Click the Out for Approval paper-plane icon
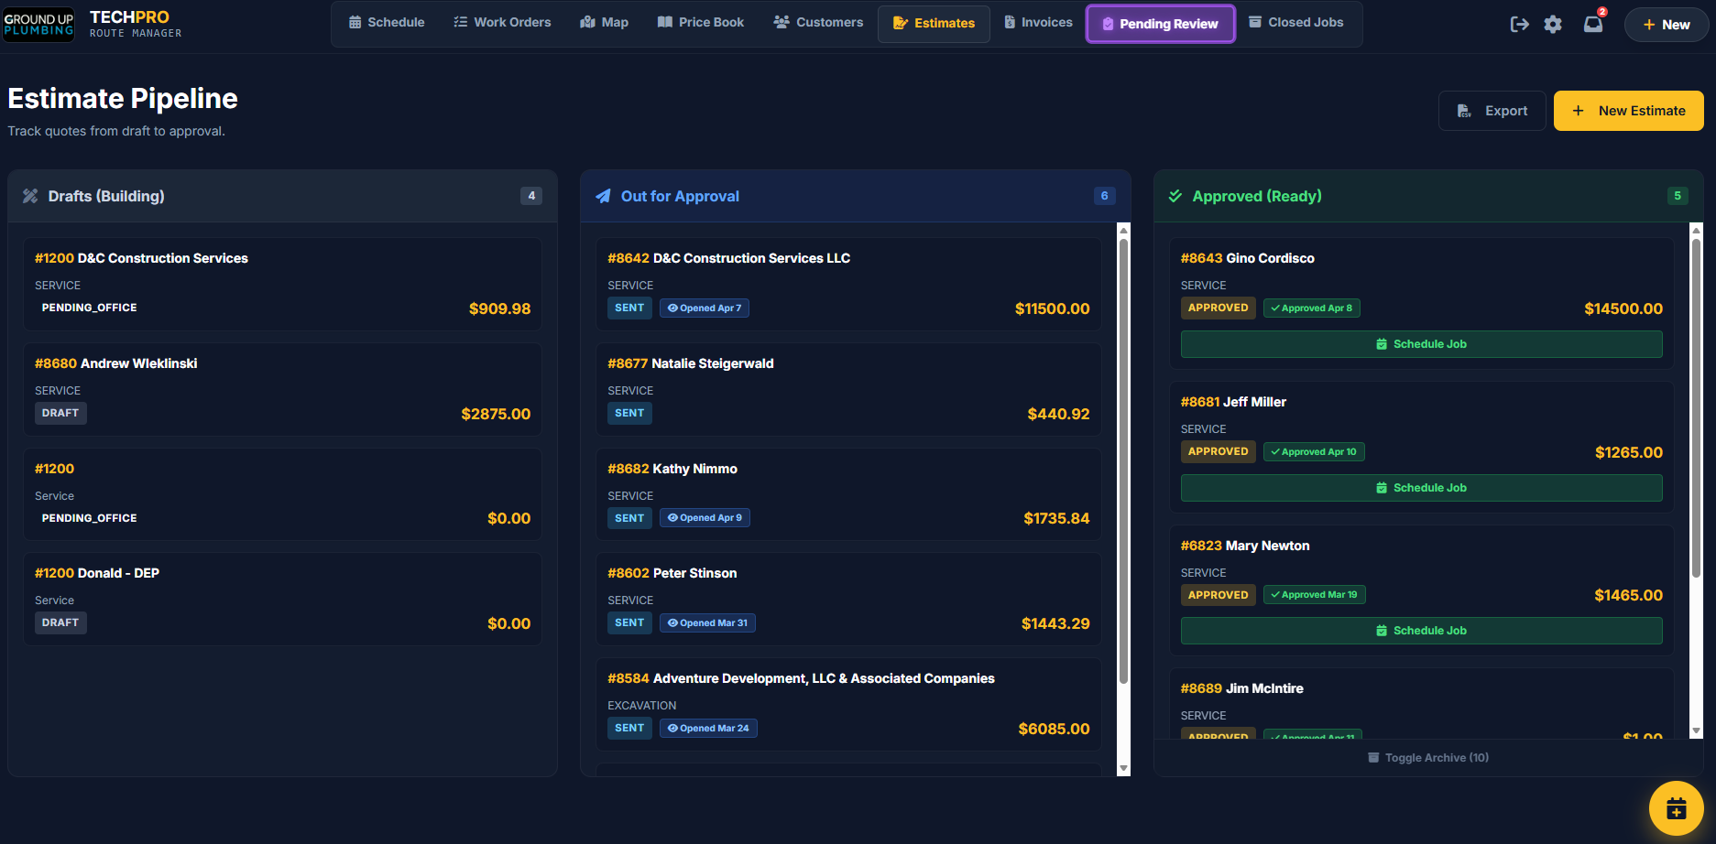Viewport: 1716px width, 844px height. [603, 196]
